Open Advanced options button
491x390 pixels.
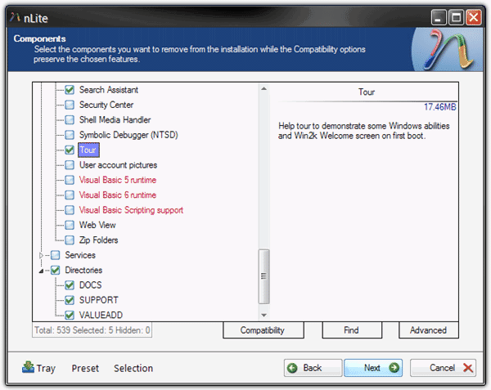[428, 330]
